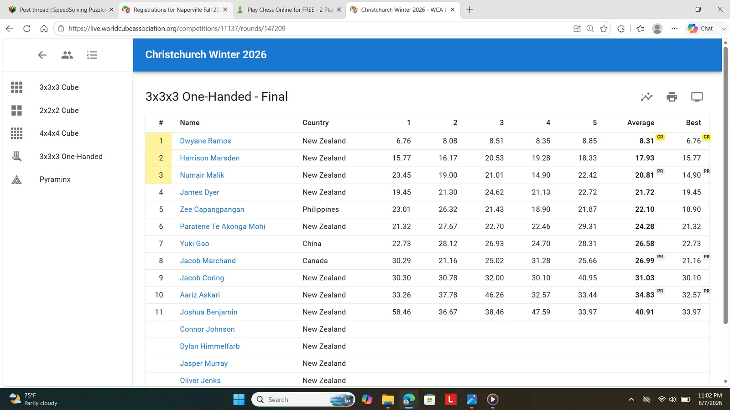Image resolution: width=730 pixels, height=410 pixels.
Task: Open Copilot Chat button
Action: coord(700,29)
